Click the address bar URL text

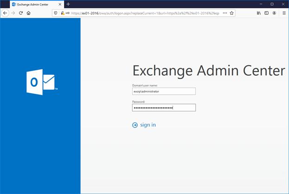pyautogui.click(x=145, y=13)
